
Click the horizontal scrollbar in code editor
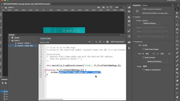[x=51, y=99]
